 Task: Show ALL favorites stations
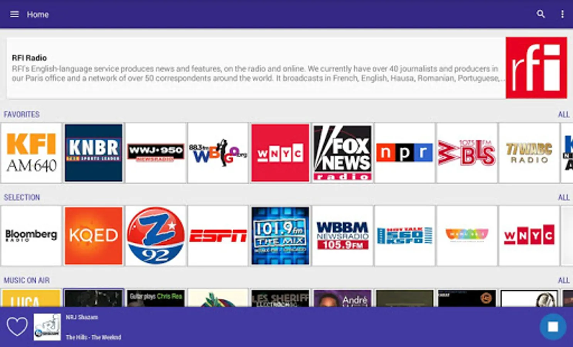pos(563,115)
